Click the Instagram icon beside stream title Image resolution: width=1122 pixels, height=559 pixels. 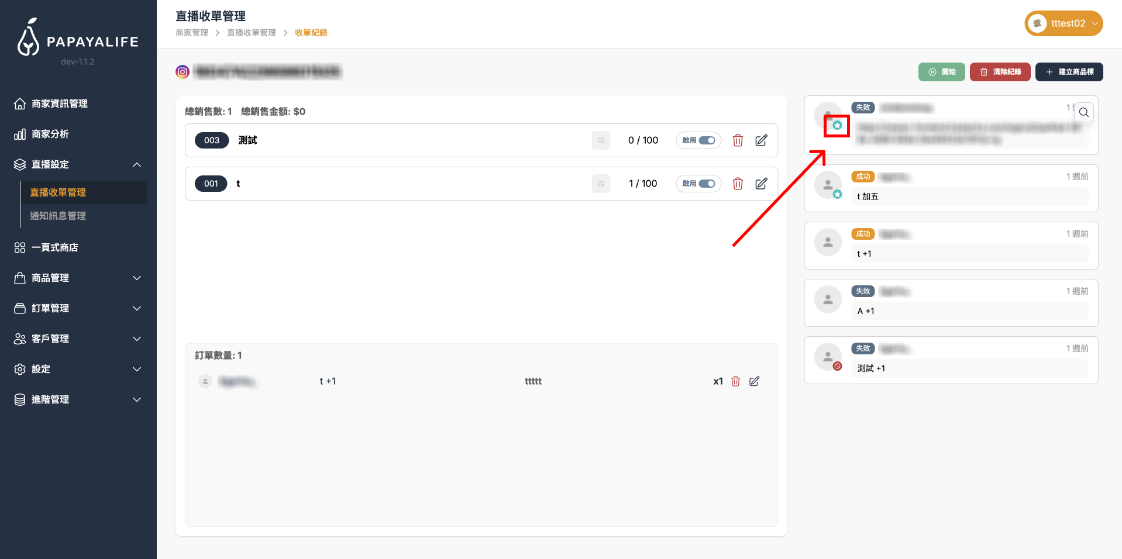[x=183, y=72]
